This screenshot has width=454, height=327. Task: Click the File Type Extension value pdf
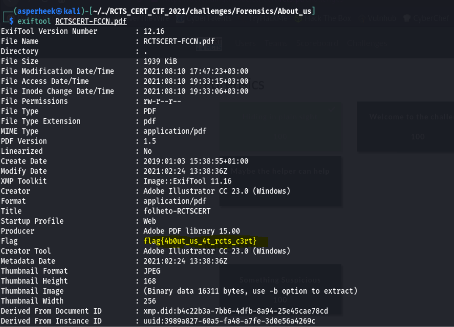point(149,121)
